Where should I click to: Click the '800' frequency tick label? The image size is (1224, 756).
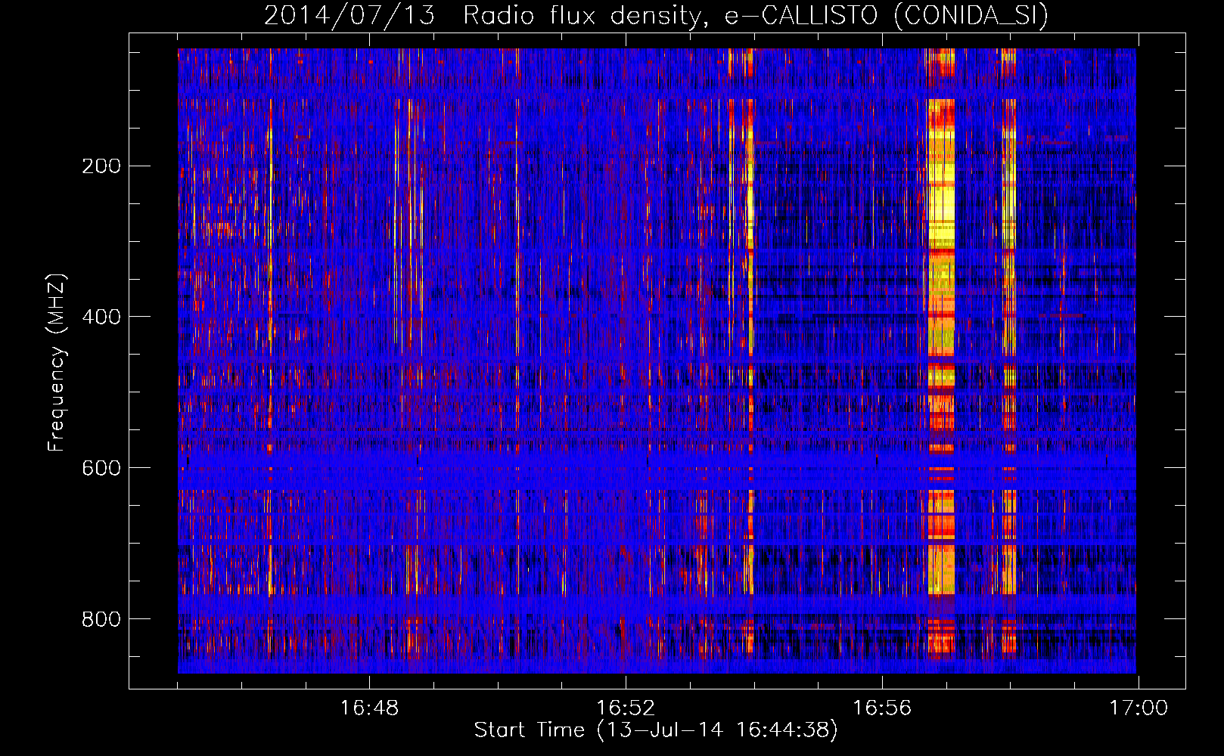[x=101, y=619]
